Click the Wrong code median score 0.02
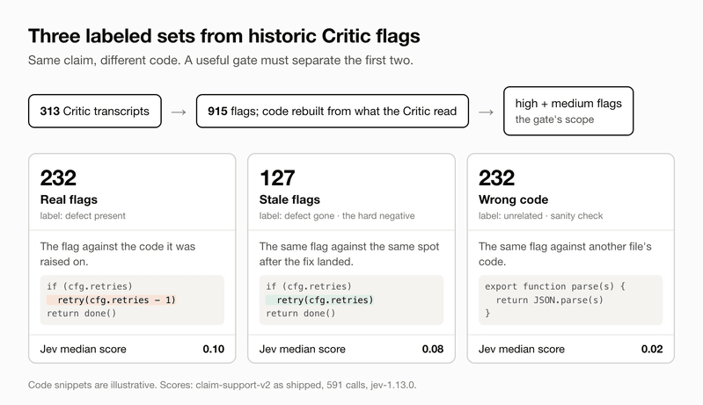This screenshot has height=405, width=703. point(652,349)
